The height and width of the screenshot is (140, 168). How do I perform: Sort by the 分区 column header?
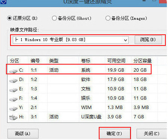click(15, 61)
